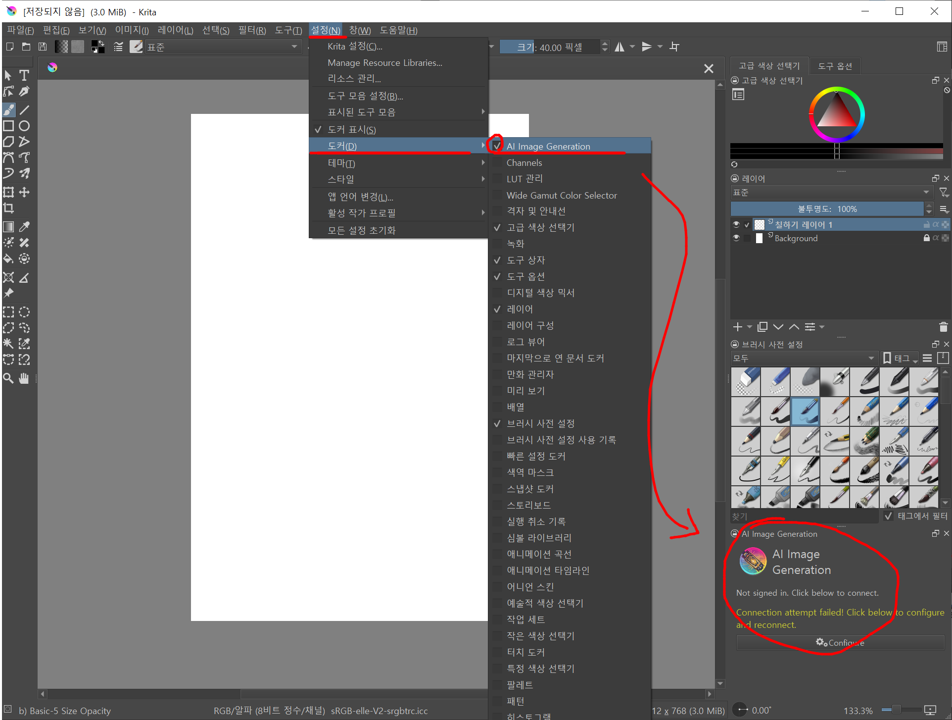
Task: Open the layer blending mode 표준 dropdown
Action: 831,193
